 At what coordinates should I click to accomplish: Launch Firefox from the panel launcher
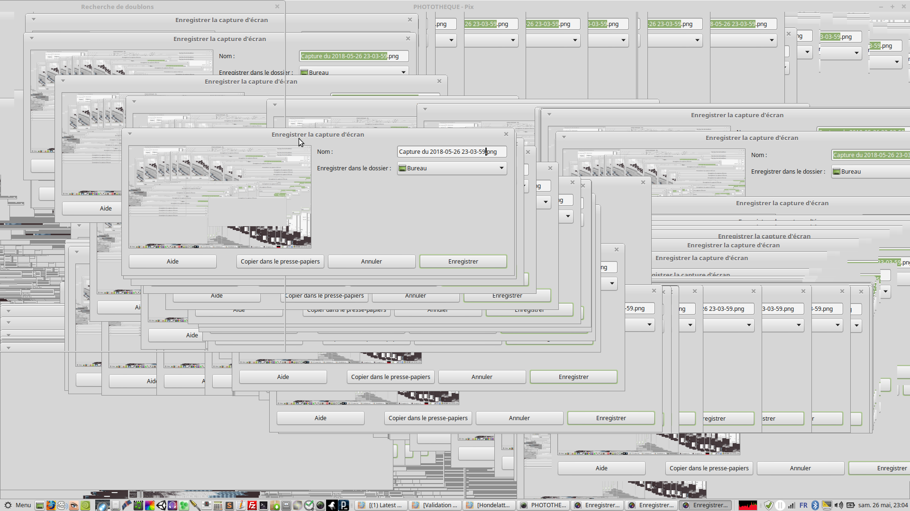pos(51,505)
